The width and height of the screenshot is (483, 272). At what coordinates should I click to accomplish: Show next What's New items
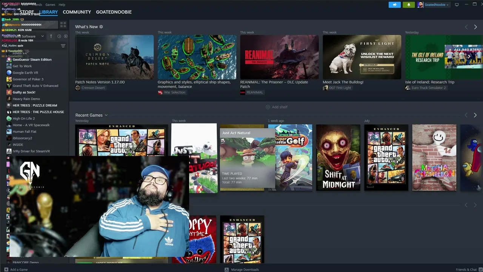[x=475, y=27]
